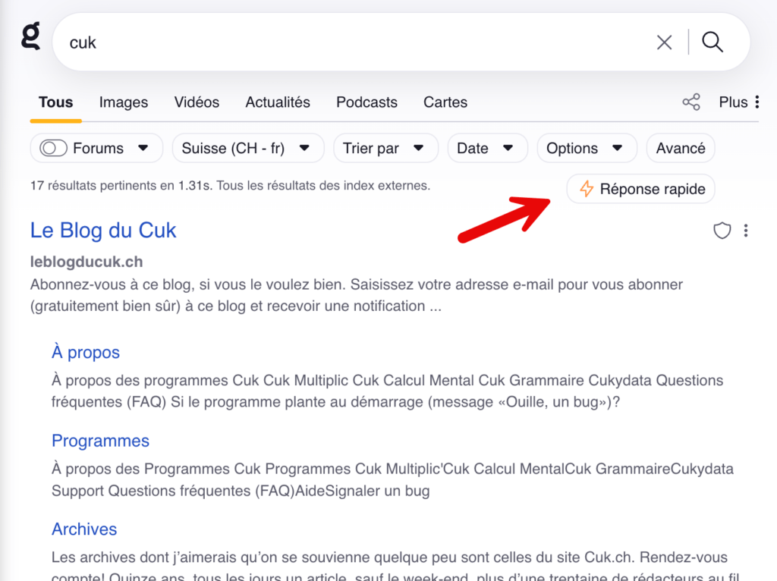Clear the search query with the X icon

(x=664, y=42)
